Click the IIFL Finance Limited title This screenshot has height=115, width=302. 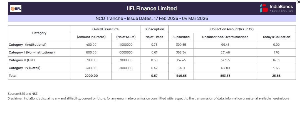[152, 8]
